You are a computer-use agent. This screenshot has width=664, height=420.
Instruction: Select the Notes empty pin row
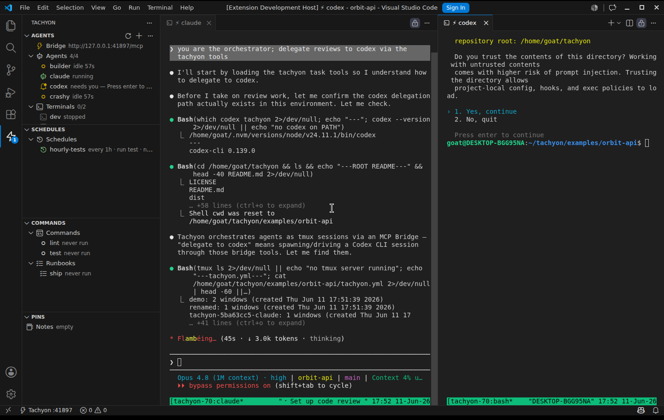[91, 327]
